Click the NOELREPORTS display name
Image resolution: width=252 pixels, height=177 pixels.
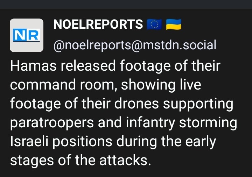98,25
